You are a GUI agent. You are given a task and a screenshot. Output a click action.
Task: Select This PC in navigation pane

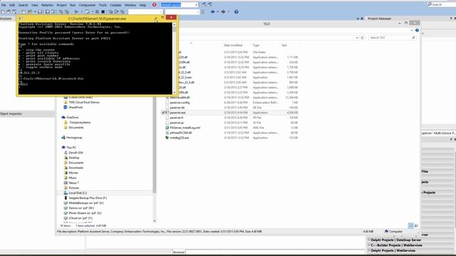[71, 147]
